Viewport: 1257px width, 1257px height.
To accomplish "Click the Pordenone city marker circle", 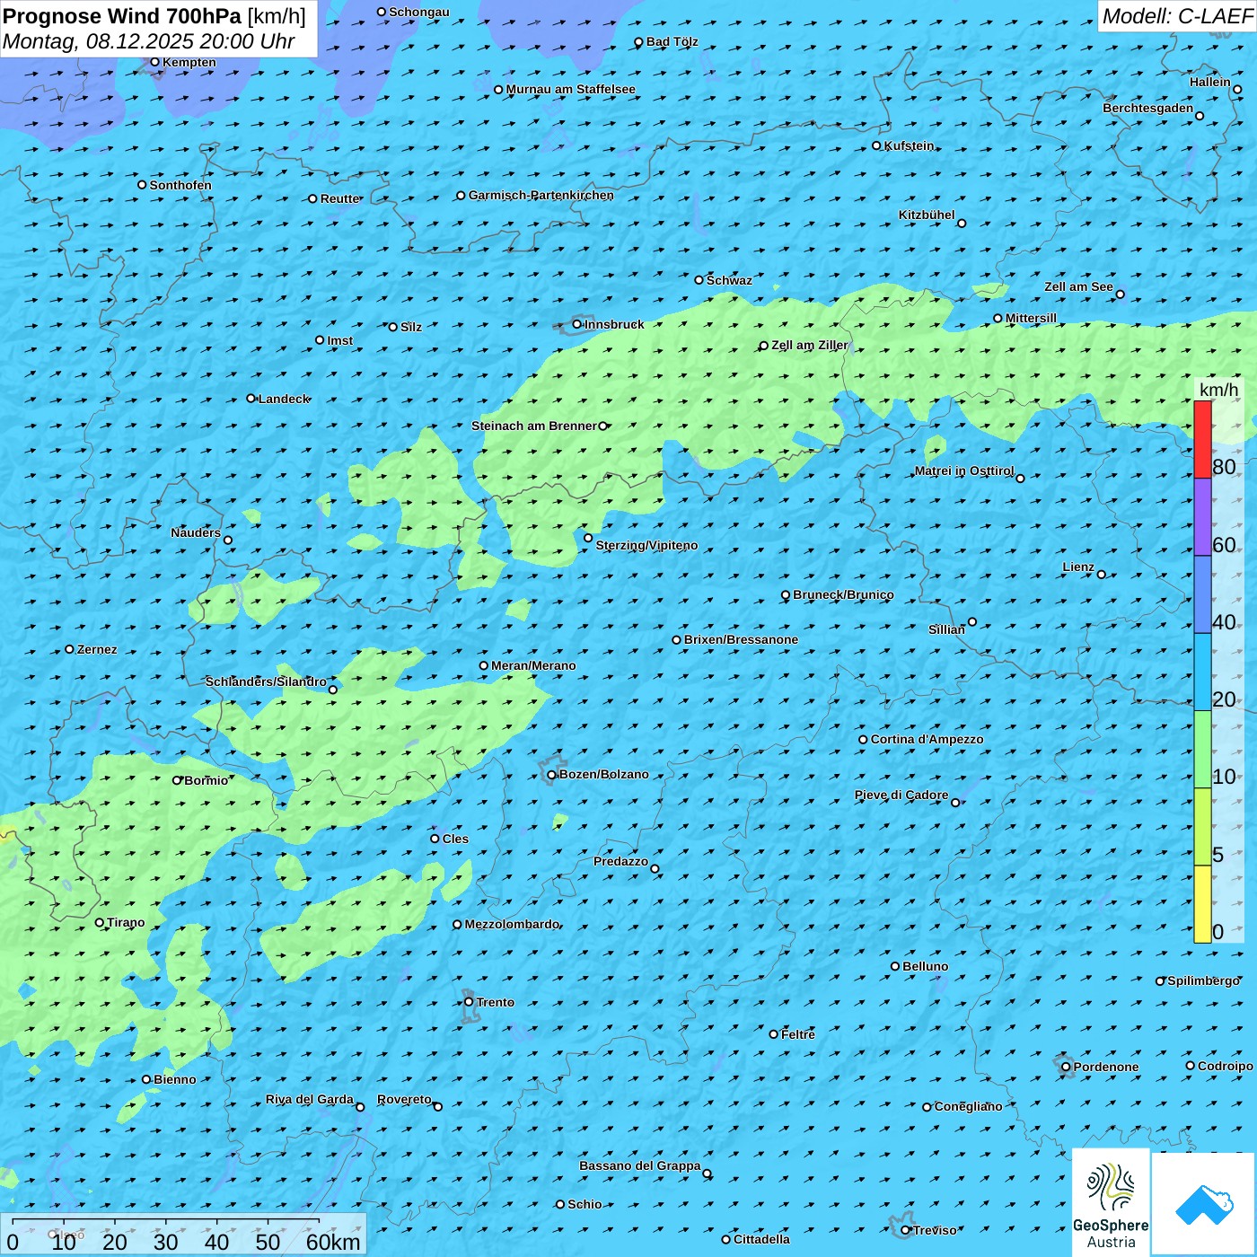I will (1066, 1067).
